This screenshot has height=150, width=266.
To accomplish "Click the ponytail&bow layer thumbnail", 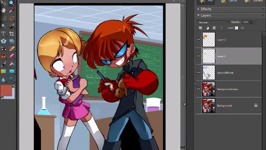I will pos(209,72).
